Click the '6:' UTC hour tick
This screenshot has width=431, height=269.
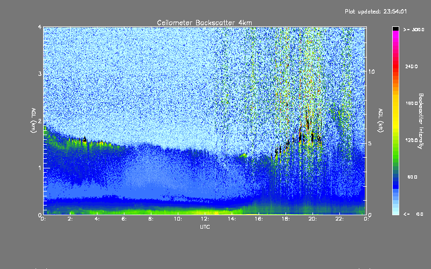[124, 219]
